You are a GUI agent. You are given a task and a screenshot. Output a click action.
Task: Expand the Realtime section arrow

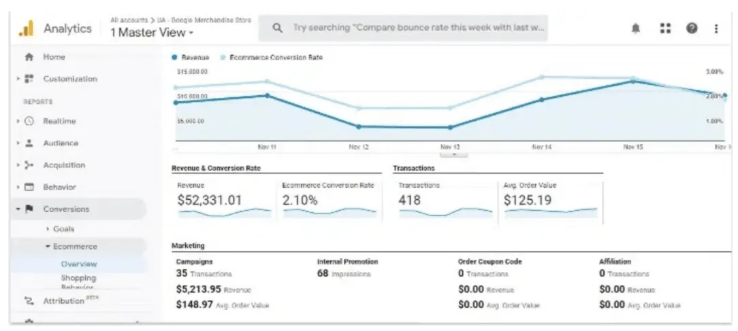(x=18, y=121)
